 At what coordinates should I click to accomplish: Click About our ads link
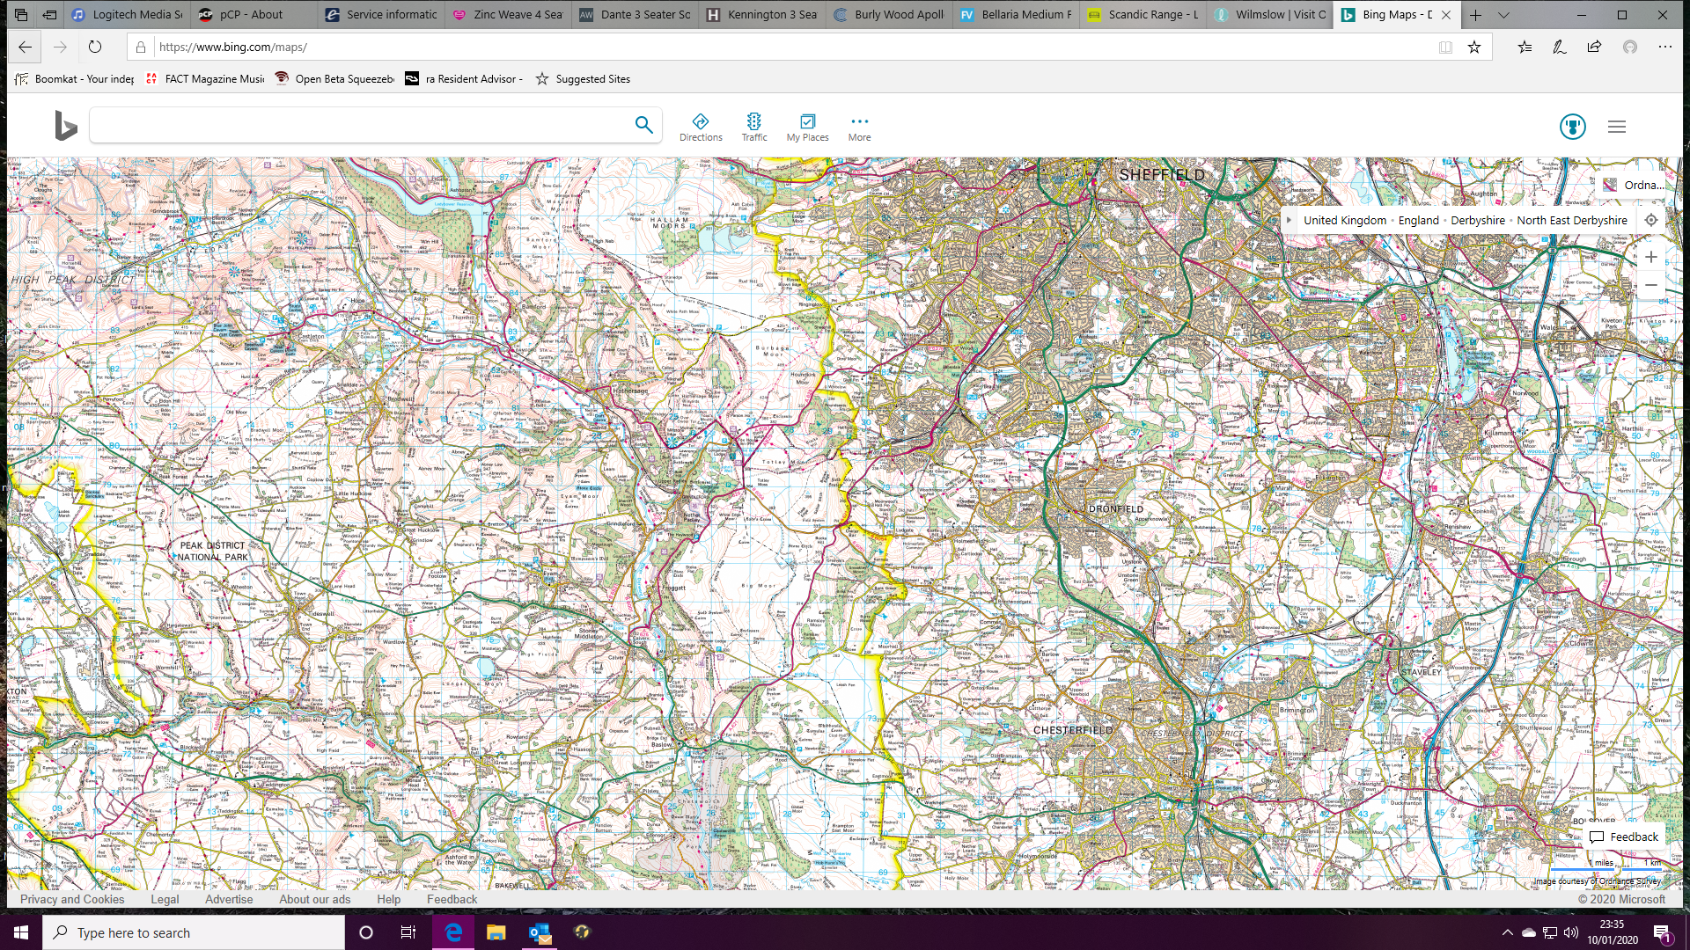coord(315,899)
